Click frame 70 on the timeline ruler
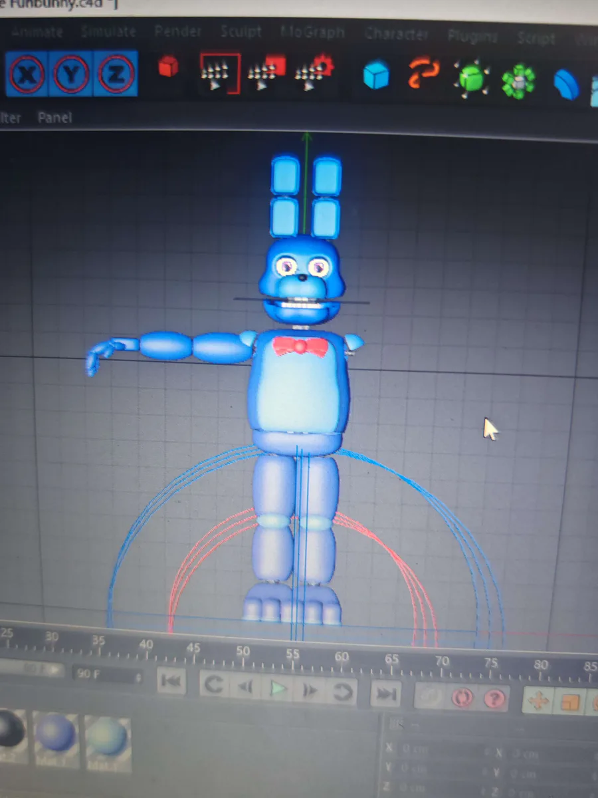The height and width of the screenshot is (798, 598). [x=441, y=661]
